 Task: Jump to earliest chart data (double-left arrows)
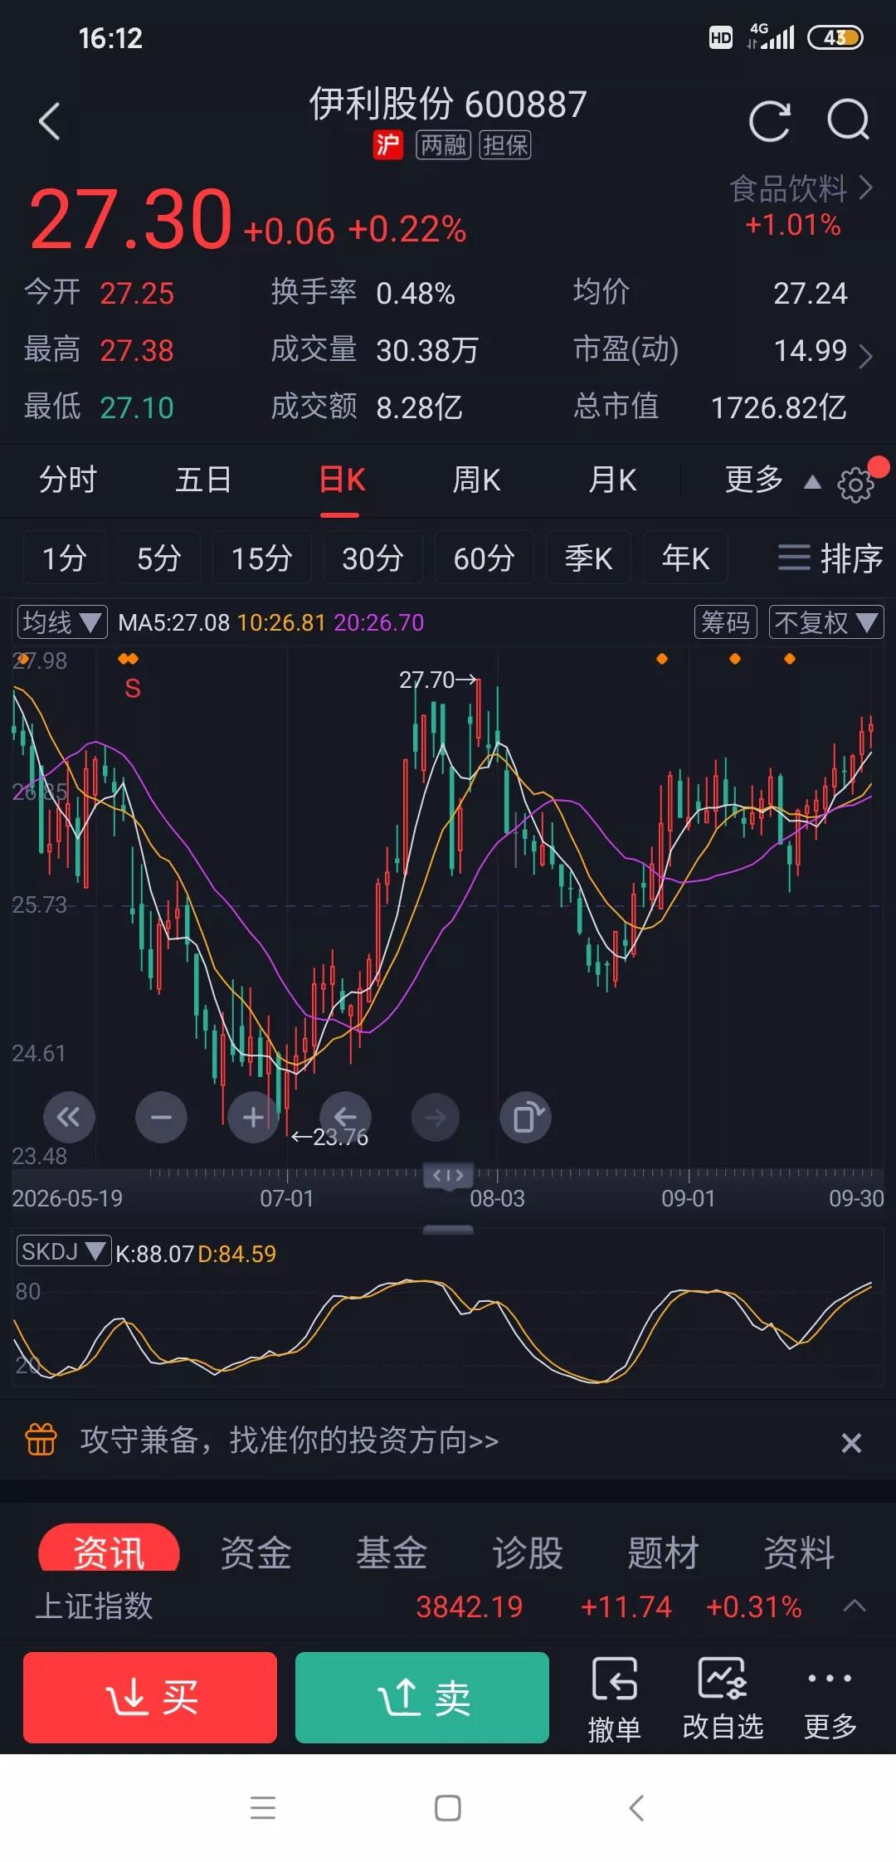coord(69,1117)
